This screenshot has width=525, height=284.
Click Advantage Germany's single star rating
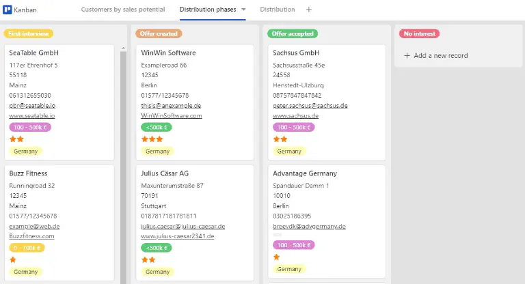pos(277,257)
